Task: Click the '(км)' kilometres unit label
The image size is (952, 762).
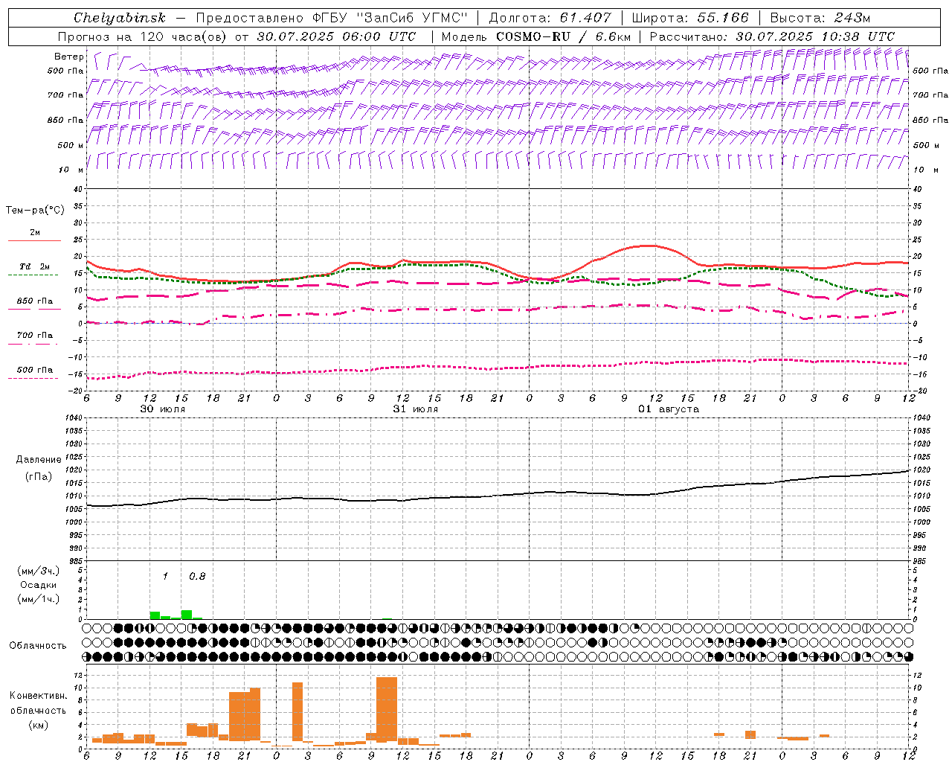Action: pos(39,725)
